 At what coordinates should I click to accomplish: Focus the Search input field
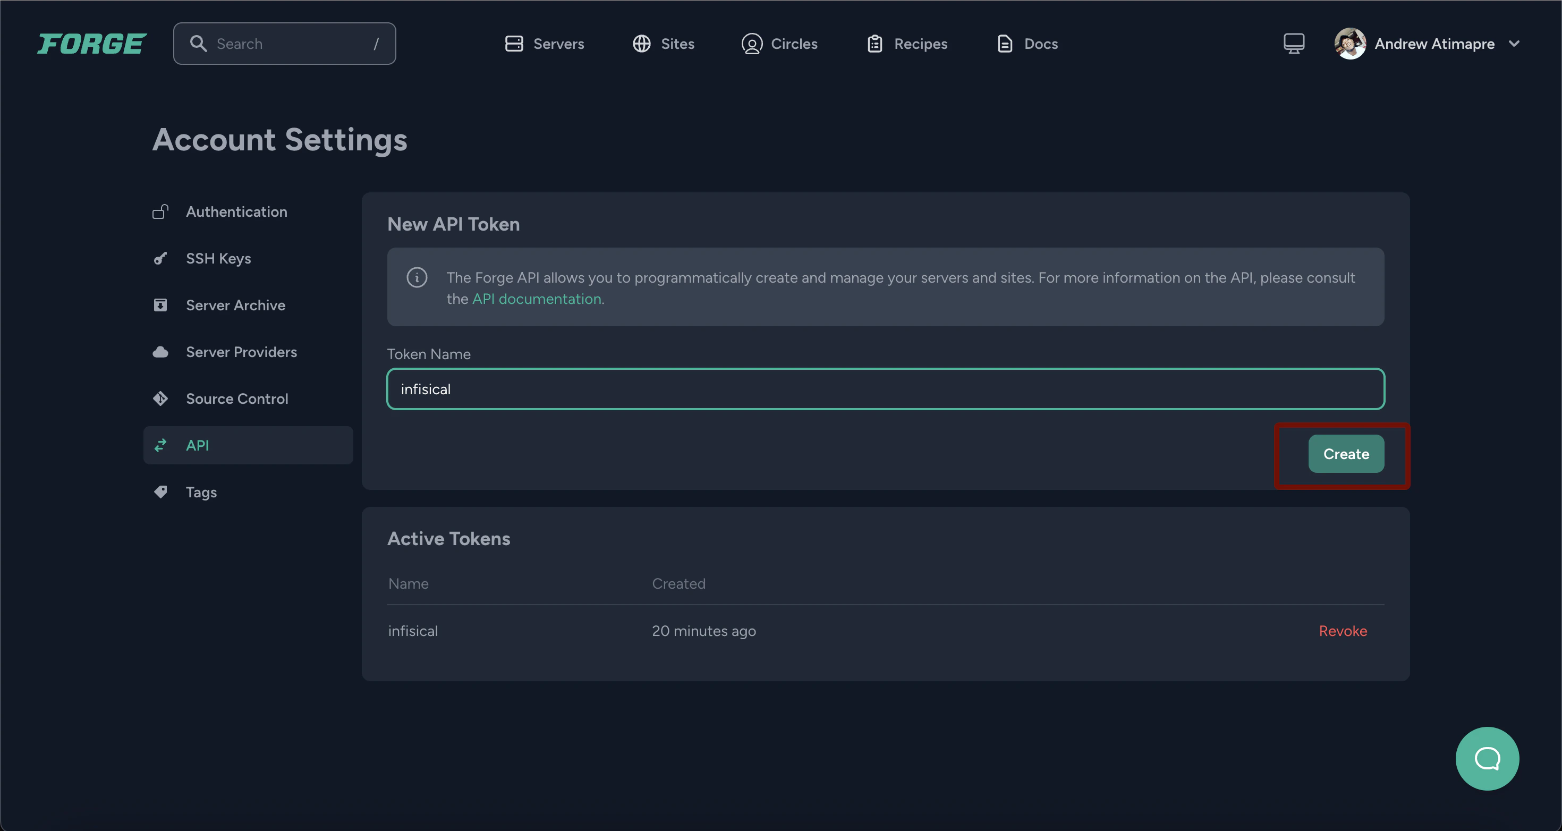pyautogui.click(x=284, y=44)
